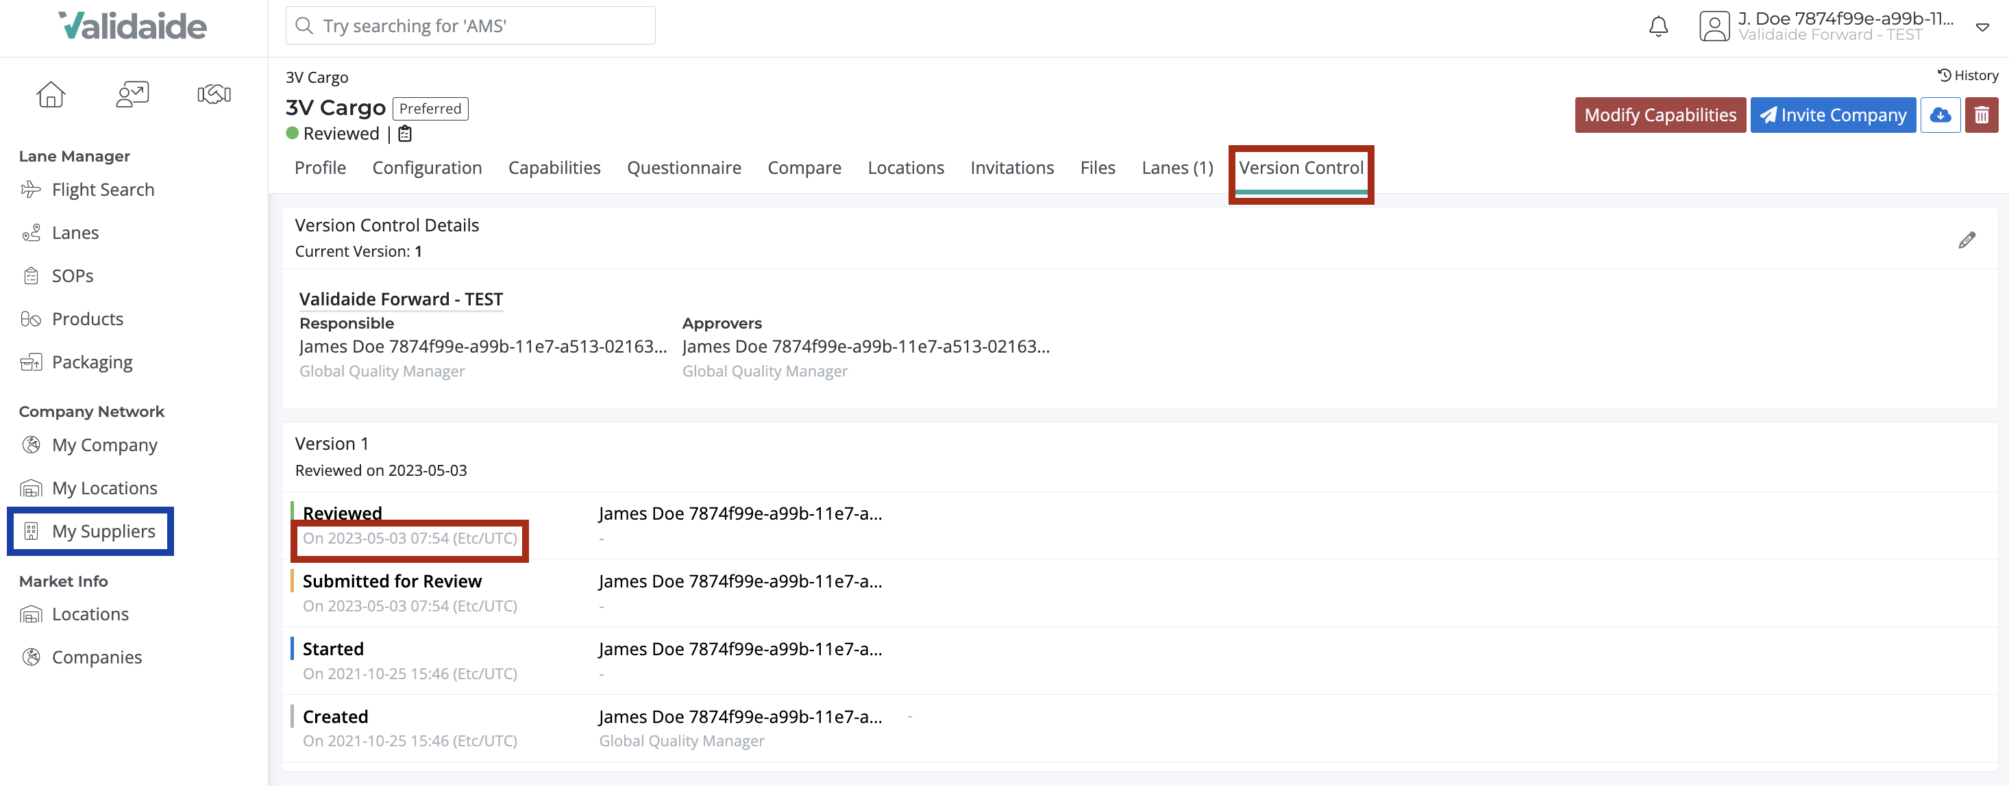This screenshot has width=2009, height=786.
Task: Switch to the Compare tab
Action: (x=804, y=168)
